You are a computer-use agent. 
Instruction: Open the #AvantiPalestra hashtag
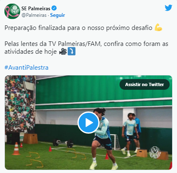click(x=27, y=68)
